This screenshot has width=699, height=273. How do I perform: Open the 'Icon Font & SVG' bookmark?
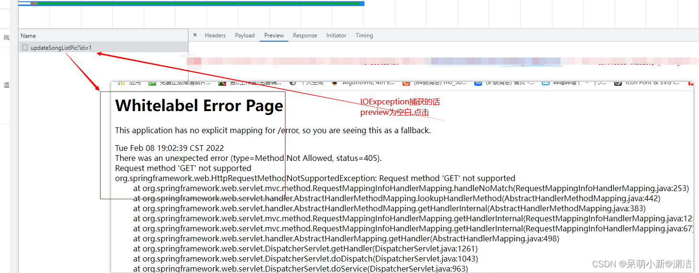pos(647,83)
